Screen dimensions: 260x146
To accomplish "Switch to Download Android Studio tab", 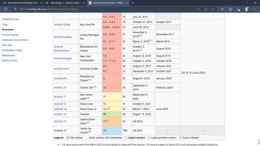I will pyautogui.click(x=23, y=3).
